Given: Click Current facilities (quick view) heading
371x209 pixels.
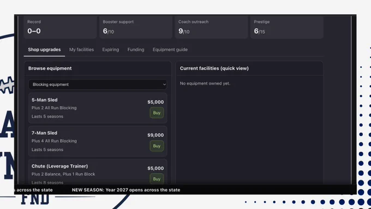Looking at the screenshot, I should (x=214, y=68).
